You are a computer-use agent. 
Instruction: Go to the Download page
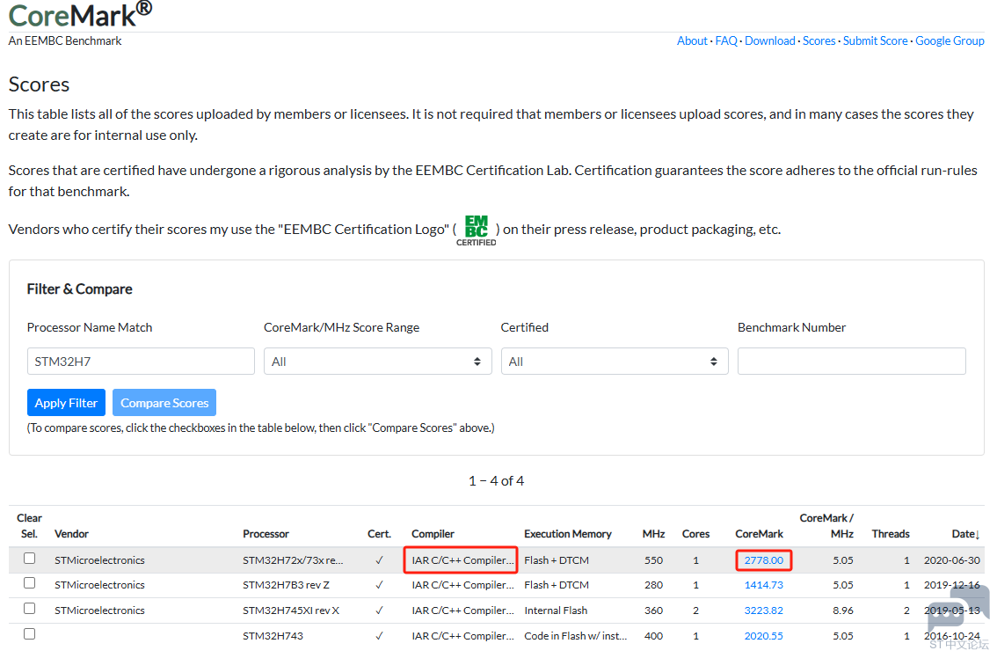(x=769, y=40)
